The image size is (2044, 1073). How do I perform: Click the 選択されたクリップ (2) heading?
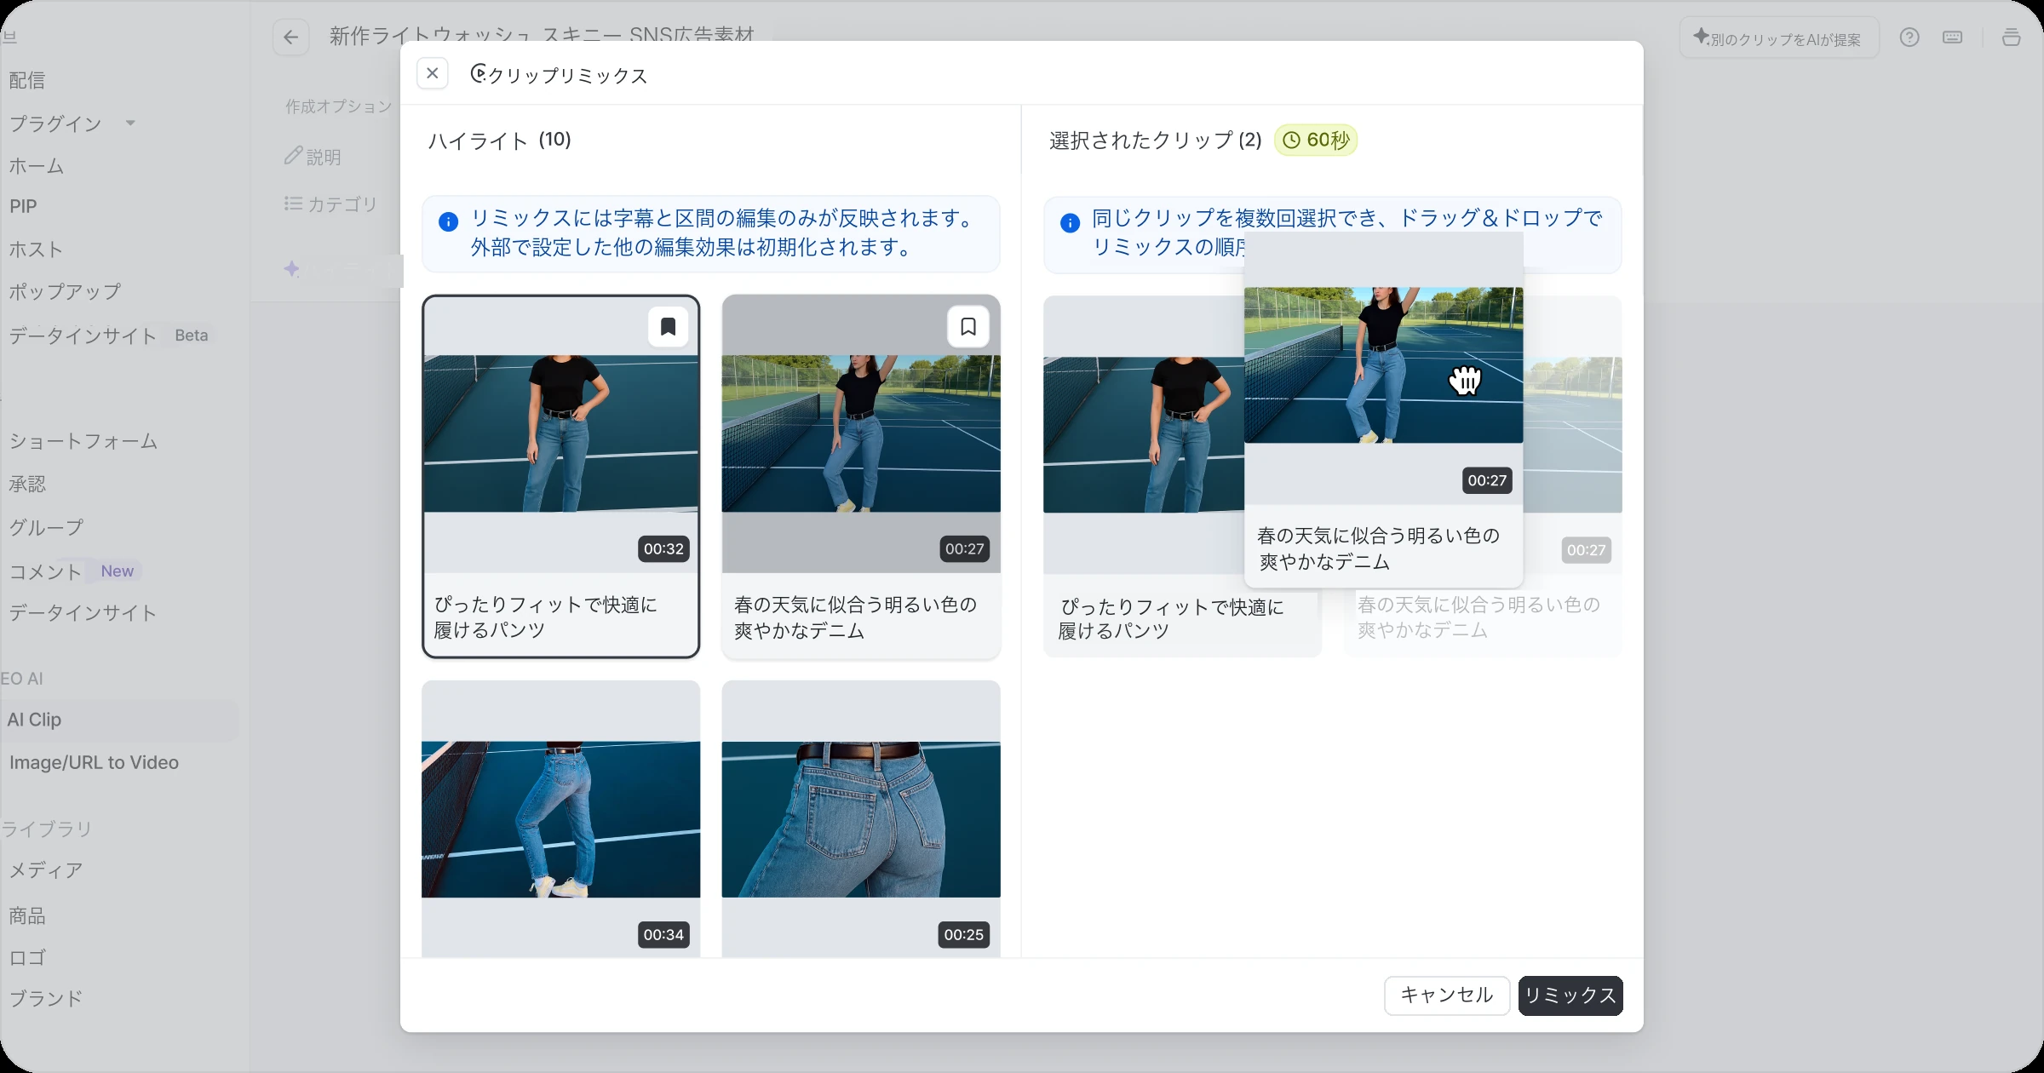tap(1156, 141)
